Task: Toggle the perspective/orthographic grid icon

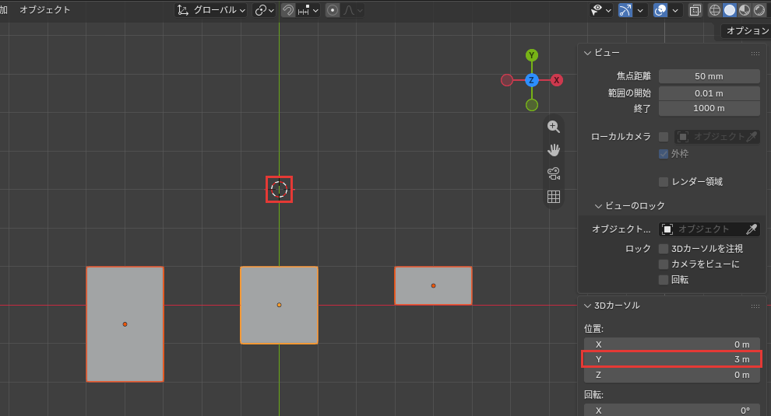Action: (554, 197)
